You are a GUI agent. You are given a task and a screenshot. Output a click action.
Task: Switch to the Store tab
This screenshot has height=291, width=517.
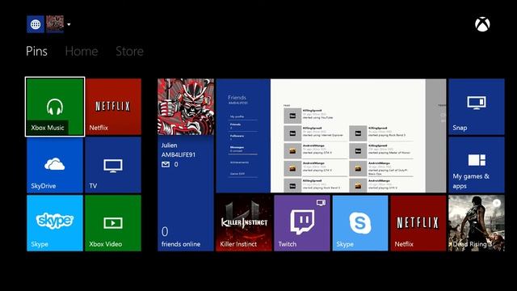click(129, 51)
